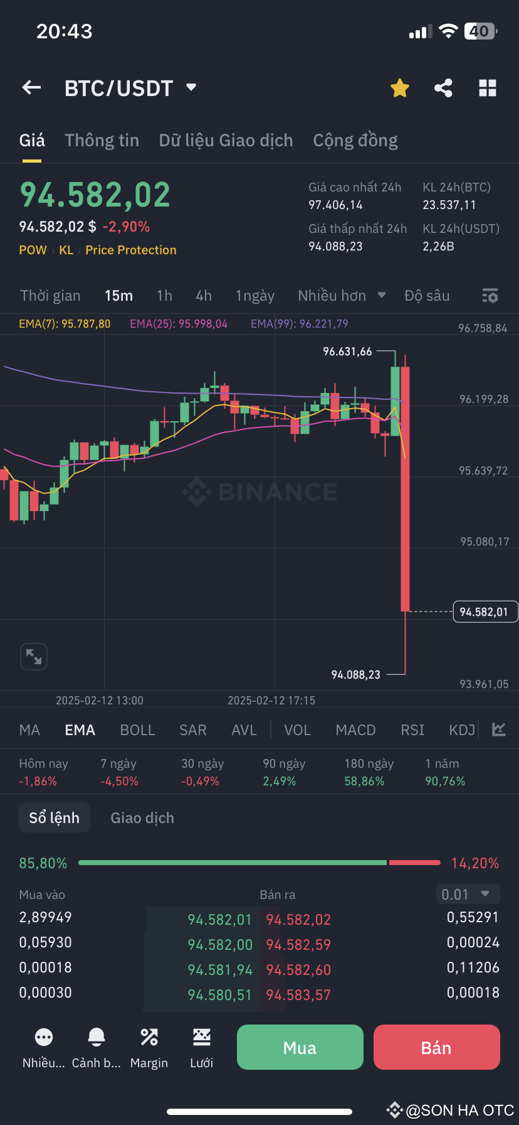Click the grid layout icon top right
Screen dimensions: 519x1125
[x=488, y=88]
